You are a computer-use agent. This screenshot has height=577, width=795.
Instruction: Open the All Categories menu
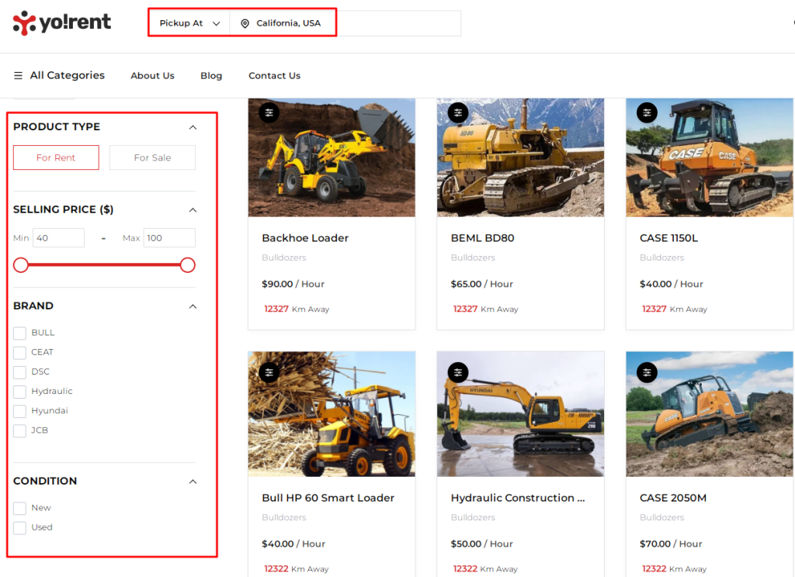coord(59,75)
